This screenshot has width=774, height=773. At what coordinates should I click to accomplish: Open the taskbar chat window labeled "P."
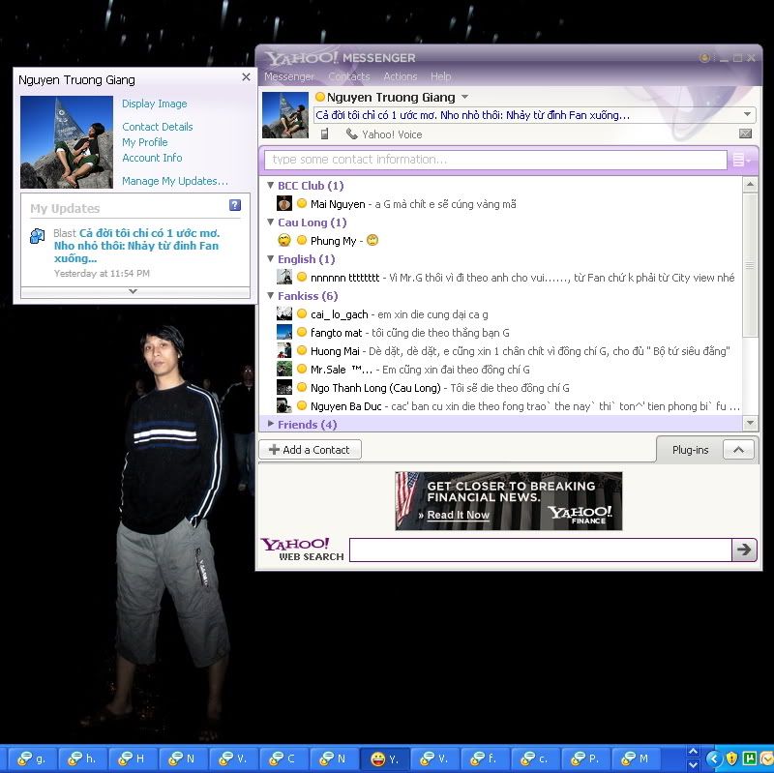click(x=585, y=758)
